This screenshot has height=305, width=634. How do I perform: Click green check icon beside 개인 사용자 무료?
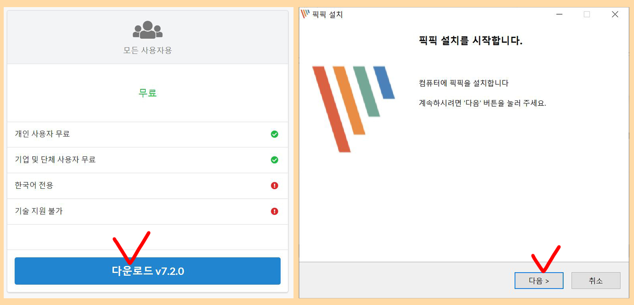pos(274,134)
